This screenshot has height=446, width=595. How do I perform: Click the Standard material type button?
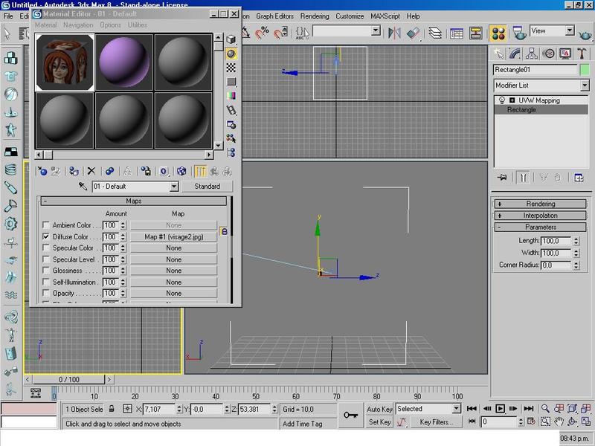[208, 187]
